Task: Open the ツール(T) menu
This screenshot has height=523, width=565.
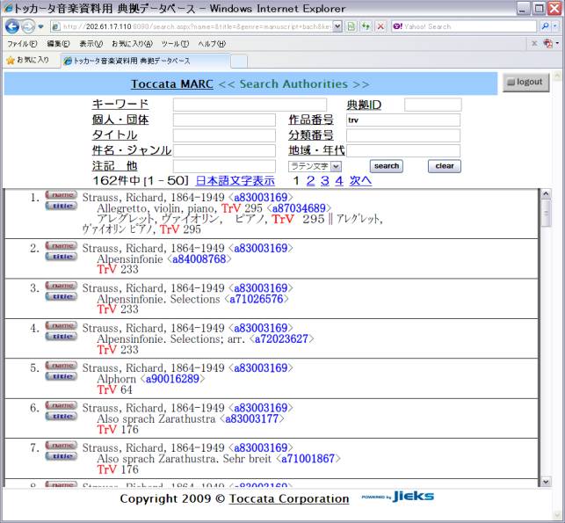Action: point(175,44)
